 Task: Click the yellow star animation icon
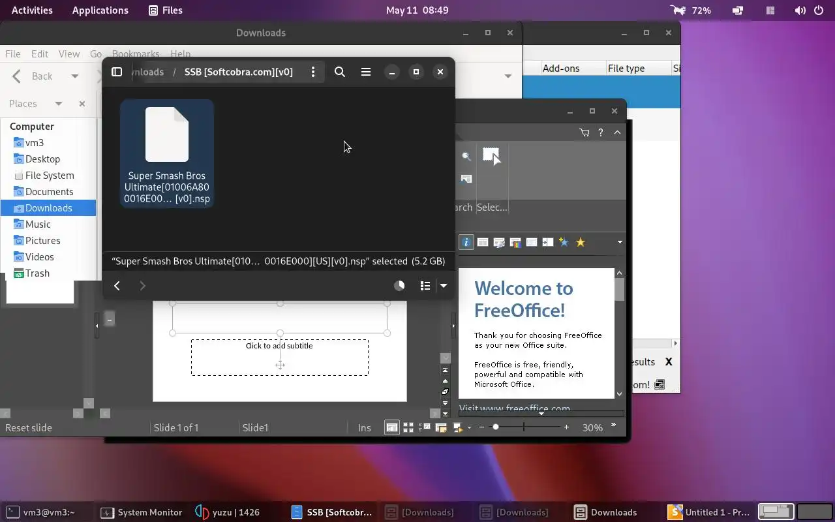point(581,242)
